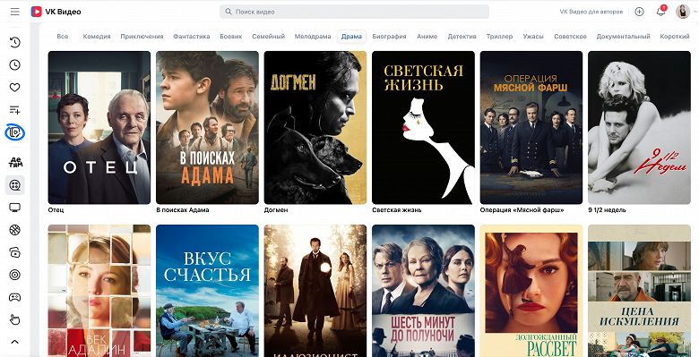Image resolution: width=699 pixels, height=357 pixels.
Task: Click Светская жизнь title text
Action: click(396, 210)
